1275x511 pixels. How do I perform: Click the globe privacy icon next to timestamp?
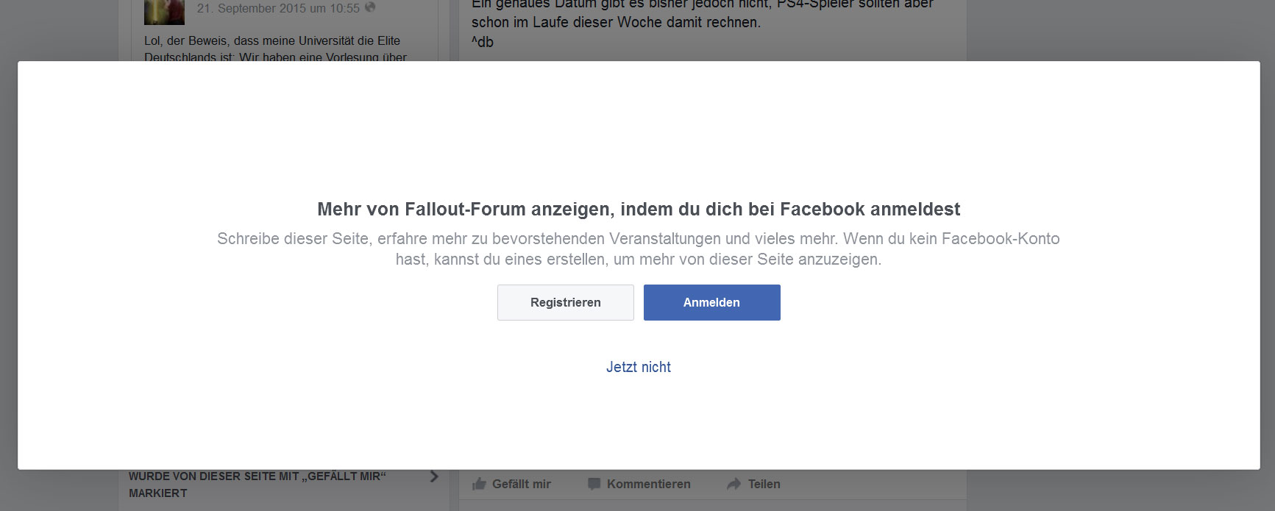point(370,7)
